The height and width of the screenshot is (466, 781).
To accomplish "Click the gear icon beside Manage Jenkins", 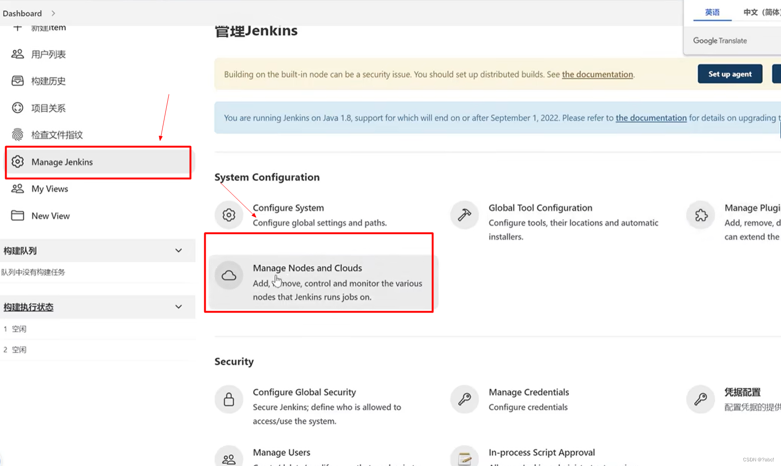I will tap(17, 162).
